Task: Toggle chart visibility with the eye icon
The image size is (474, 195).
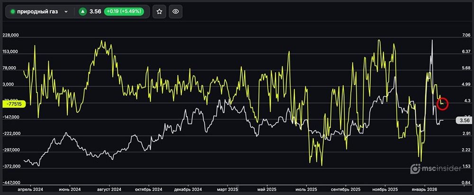Action: tap(175, 12)
